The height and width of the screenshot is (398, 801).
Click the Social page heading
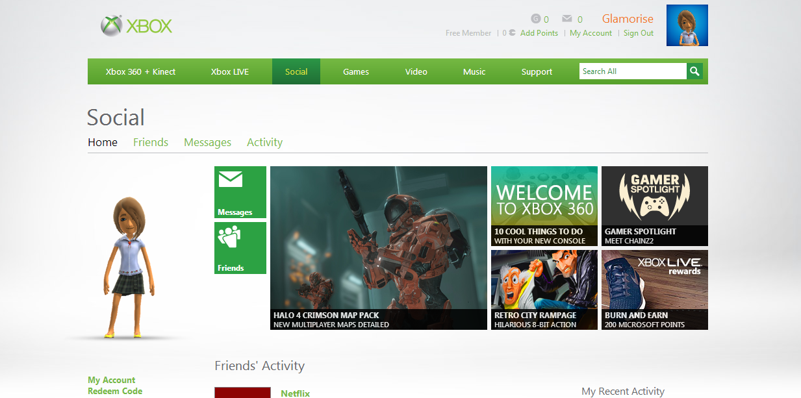pyautogui.click(x=116, y=118)
